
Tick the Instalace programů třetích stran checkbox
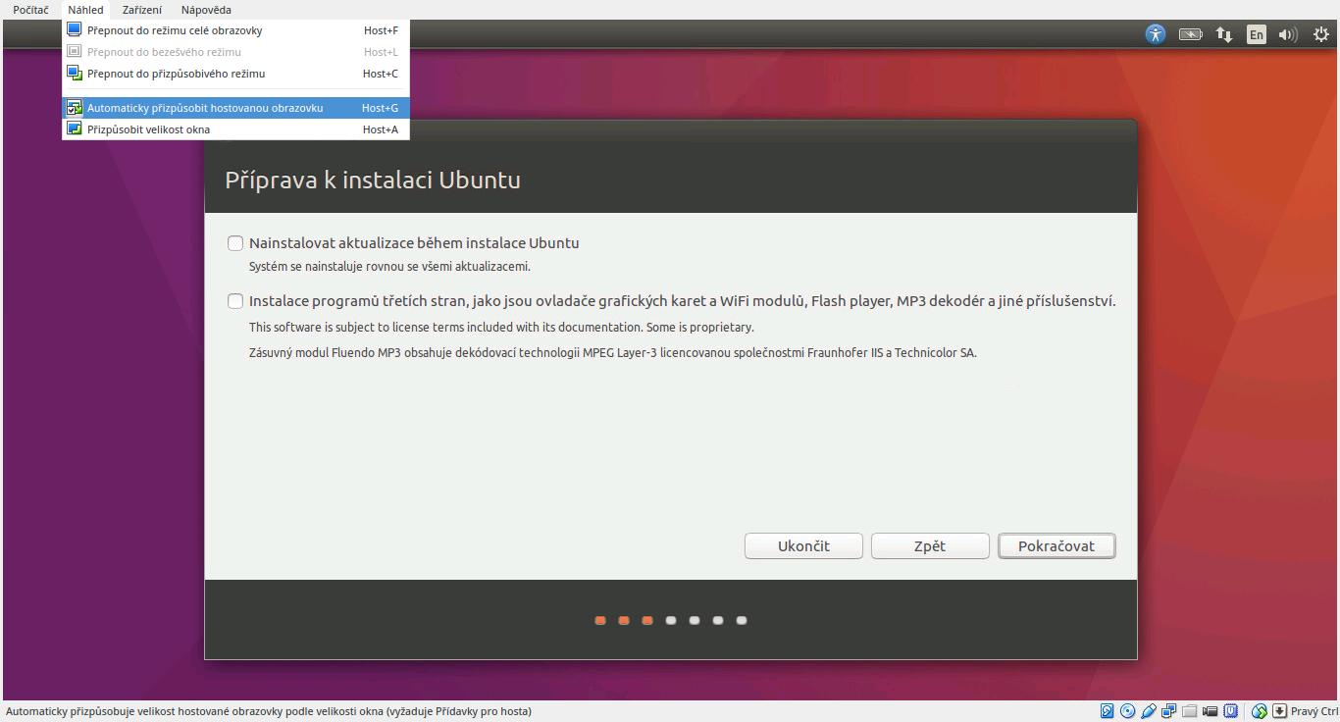click(x=235, y=301)
